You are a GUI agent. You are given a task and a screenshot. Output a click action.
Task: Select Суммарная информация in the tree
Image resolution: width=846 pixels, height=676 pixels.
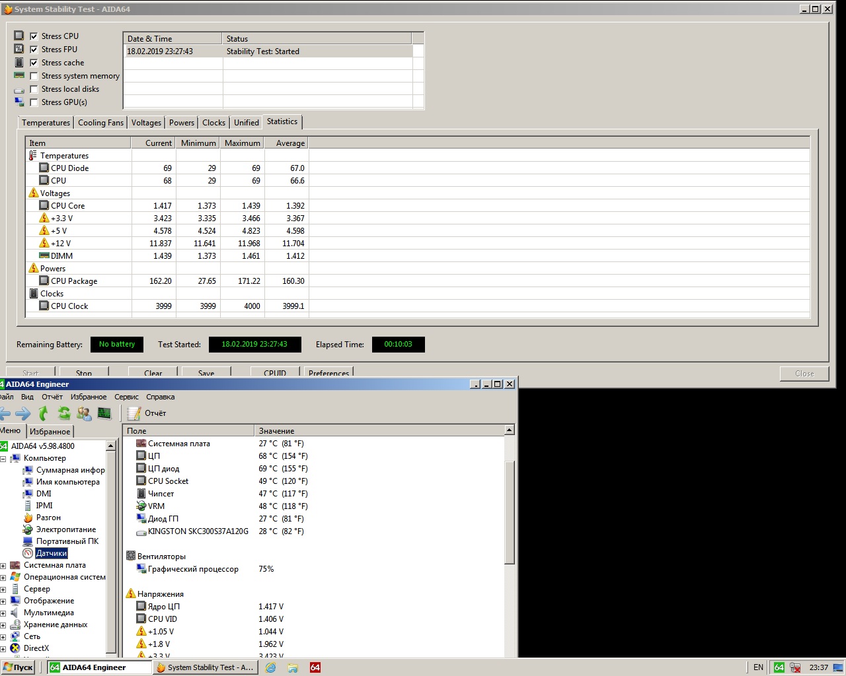pos(63,470)
